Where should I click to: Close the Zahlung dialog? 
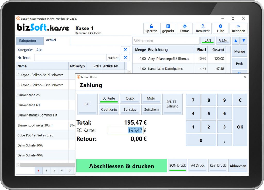click(x=245, y=77)
